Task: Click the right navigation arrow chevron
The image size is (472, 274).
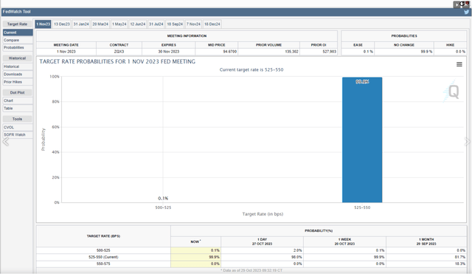Action: coord(467,142)
